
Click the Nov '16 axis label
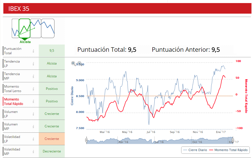click(198, 132)
